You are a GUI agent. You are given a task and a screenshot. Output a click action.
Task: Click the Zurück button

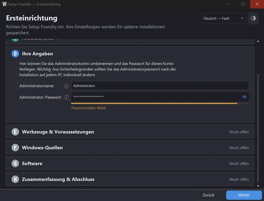[x=208, y=195]
